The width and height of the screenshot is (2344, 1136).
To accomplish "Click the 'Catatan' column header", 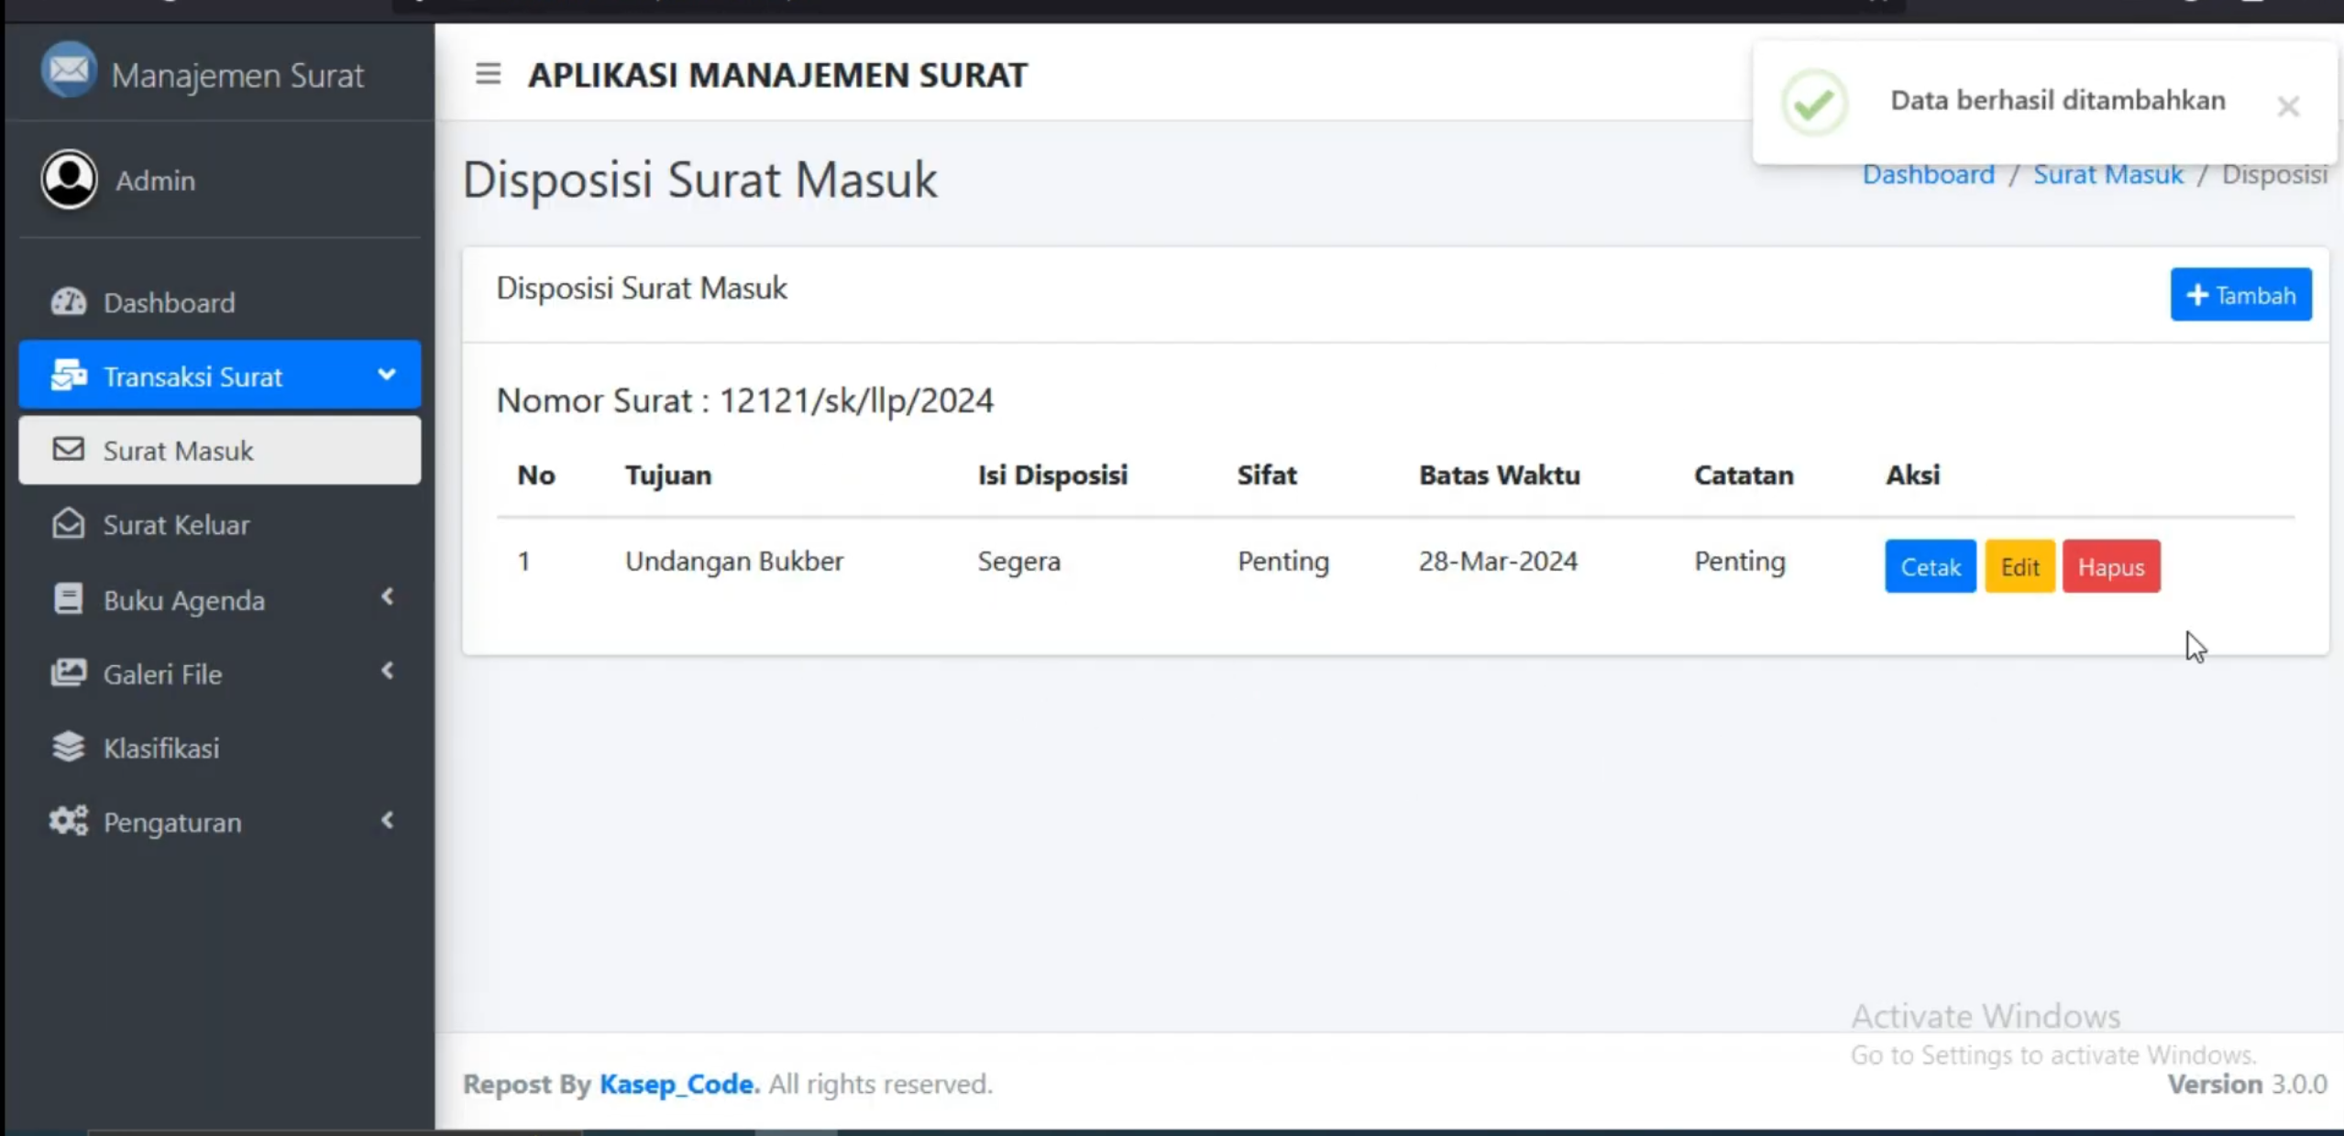I will pos(1743,475).
